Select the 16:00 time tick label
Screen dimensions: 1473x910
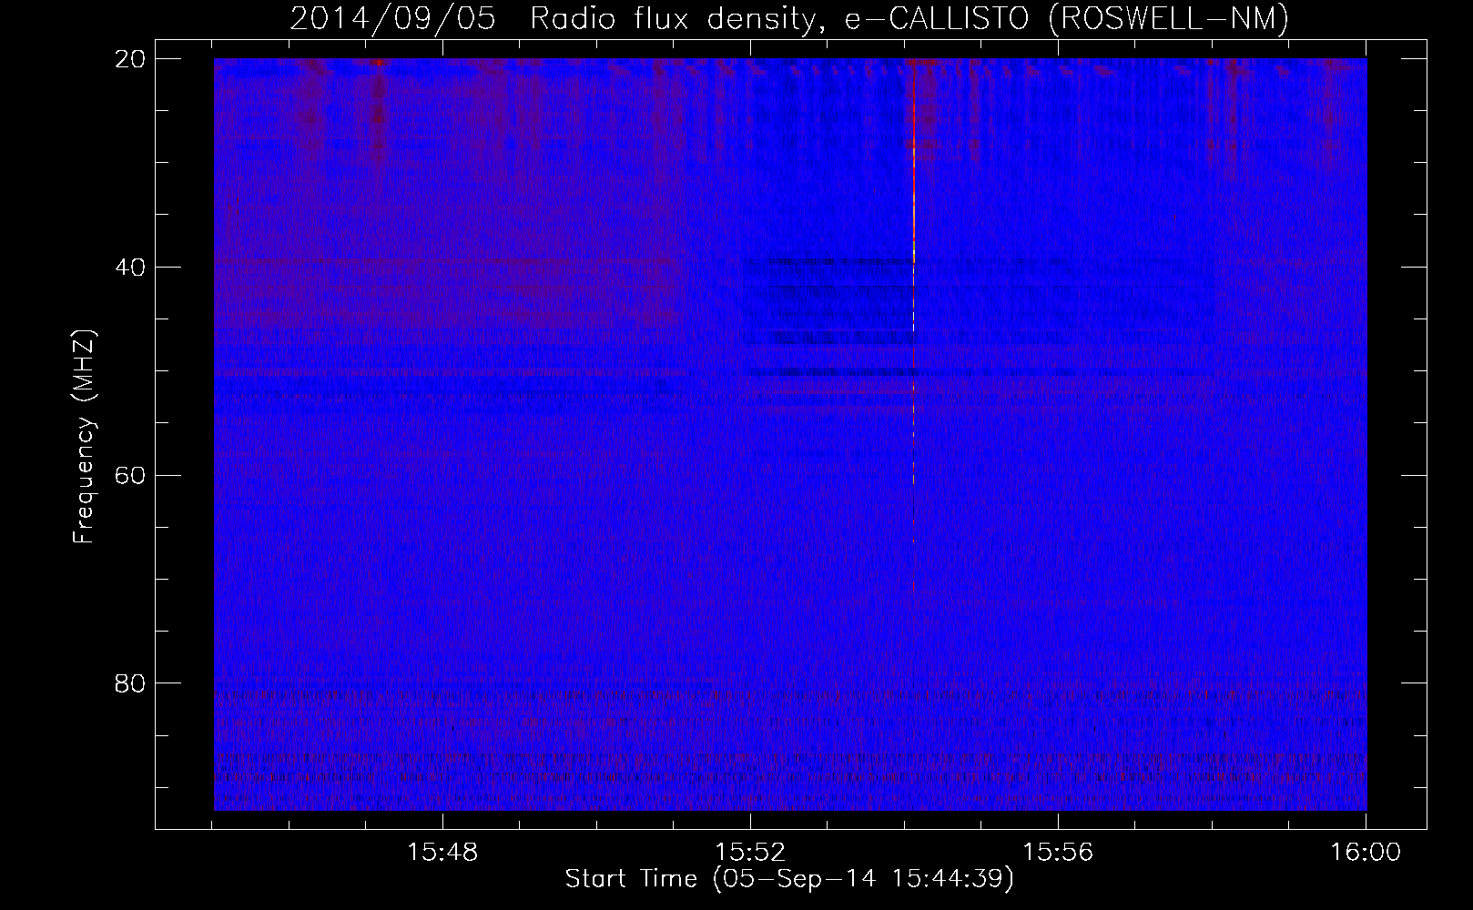tap(1366, 853)
